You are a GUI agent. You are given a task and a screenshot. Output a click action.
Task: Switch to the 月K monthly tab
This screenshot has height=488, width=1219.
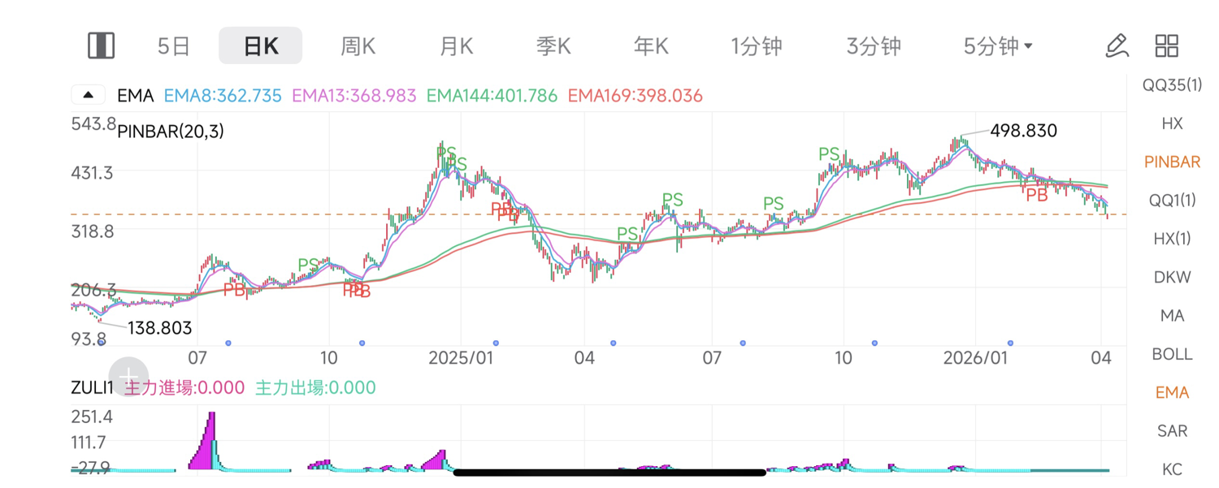coord(456,46)
